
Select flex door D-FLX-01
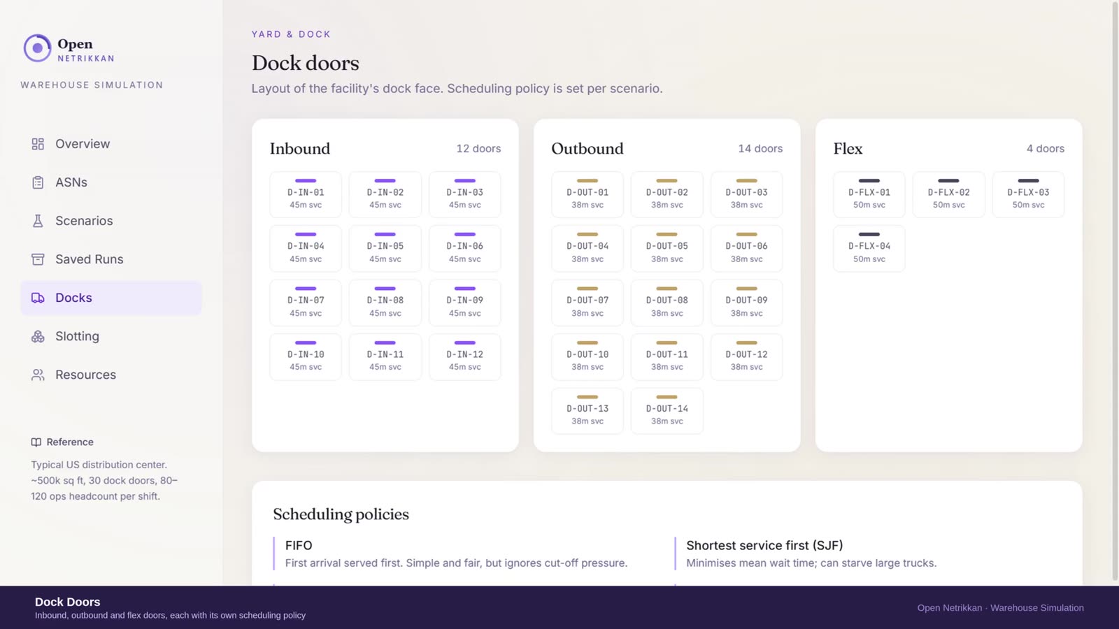click(869, 194)
